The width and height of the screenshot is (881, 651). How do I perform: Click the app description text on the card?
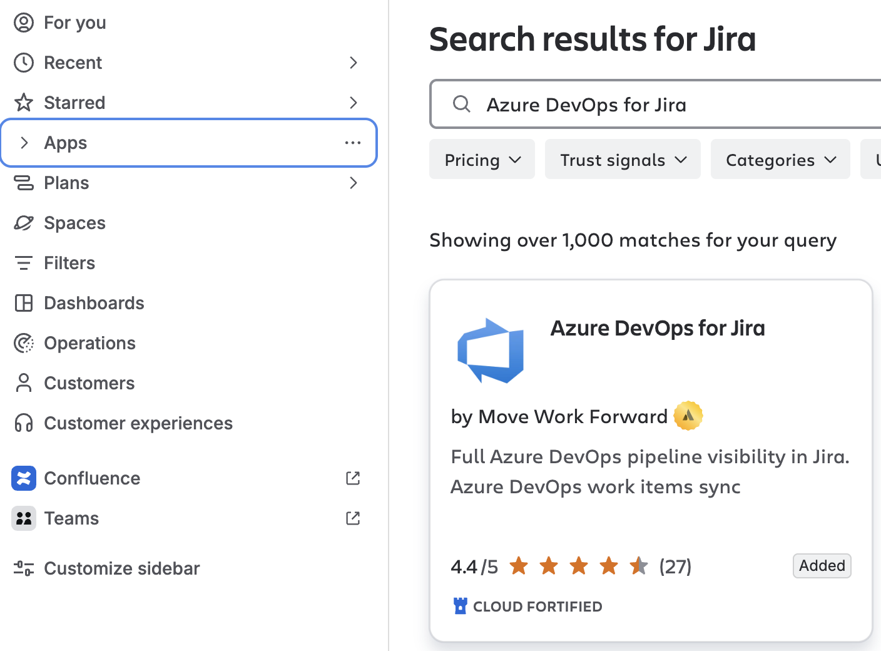[x=650, y=471]
